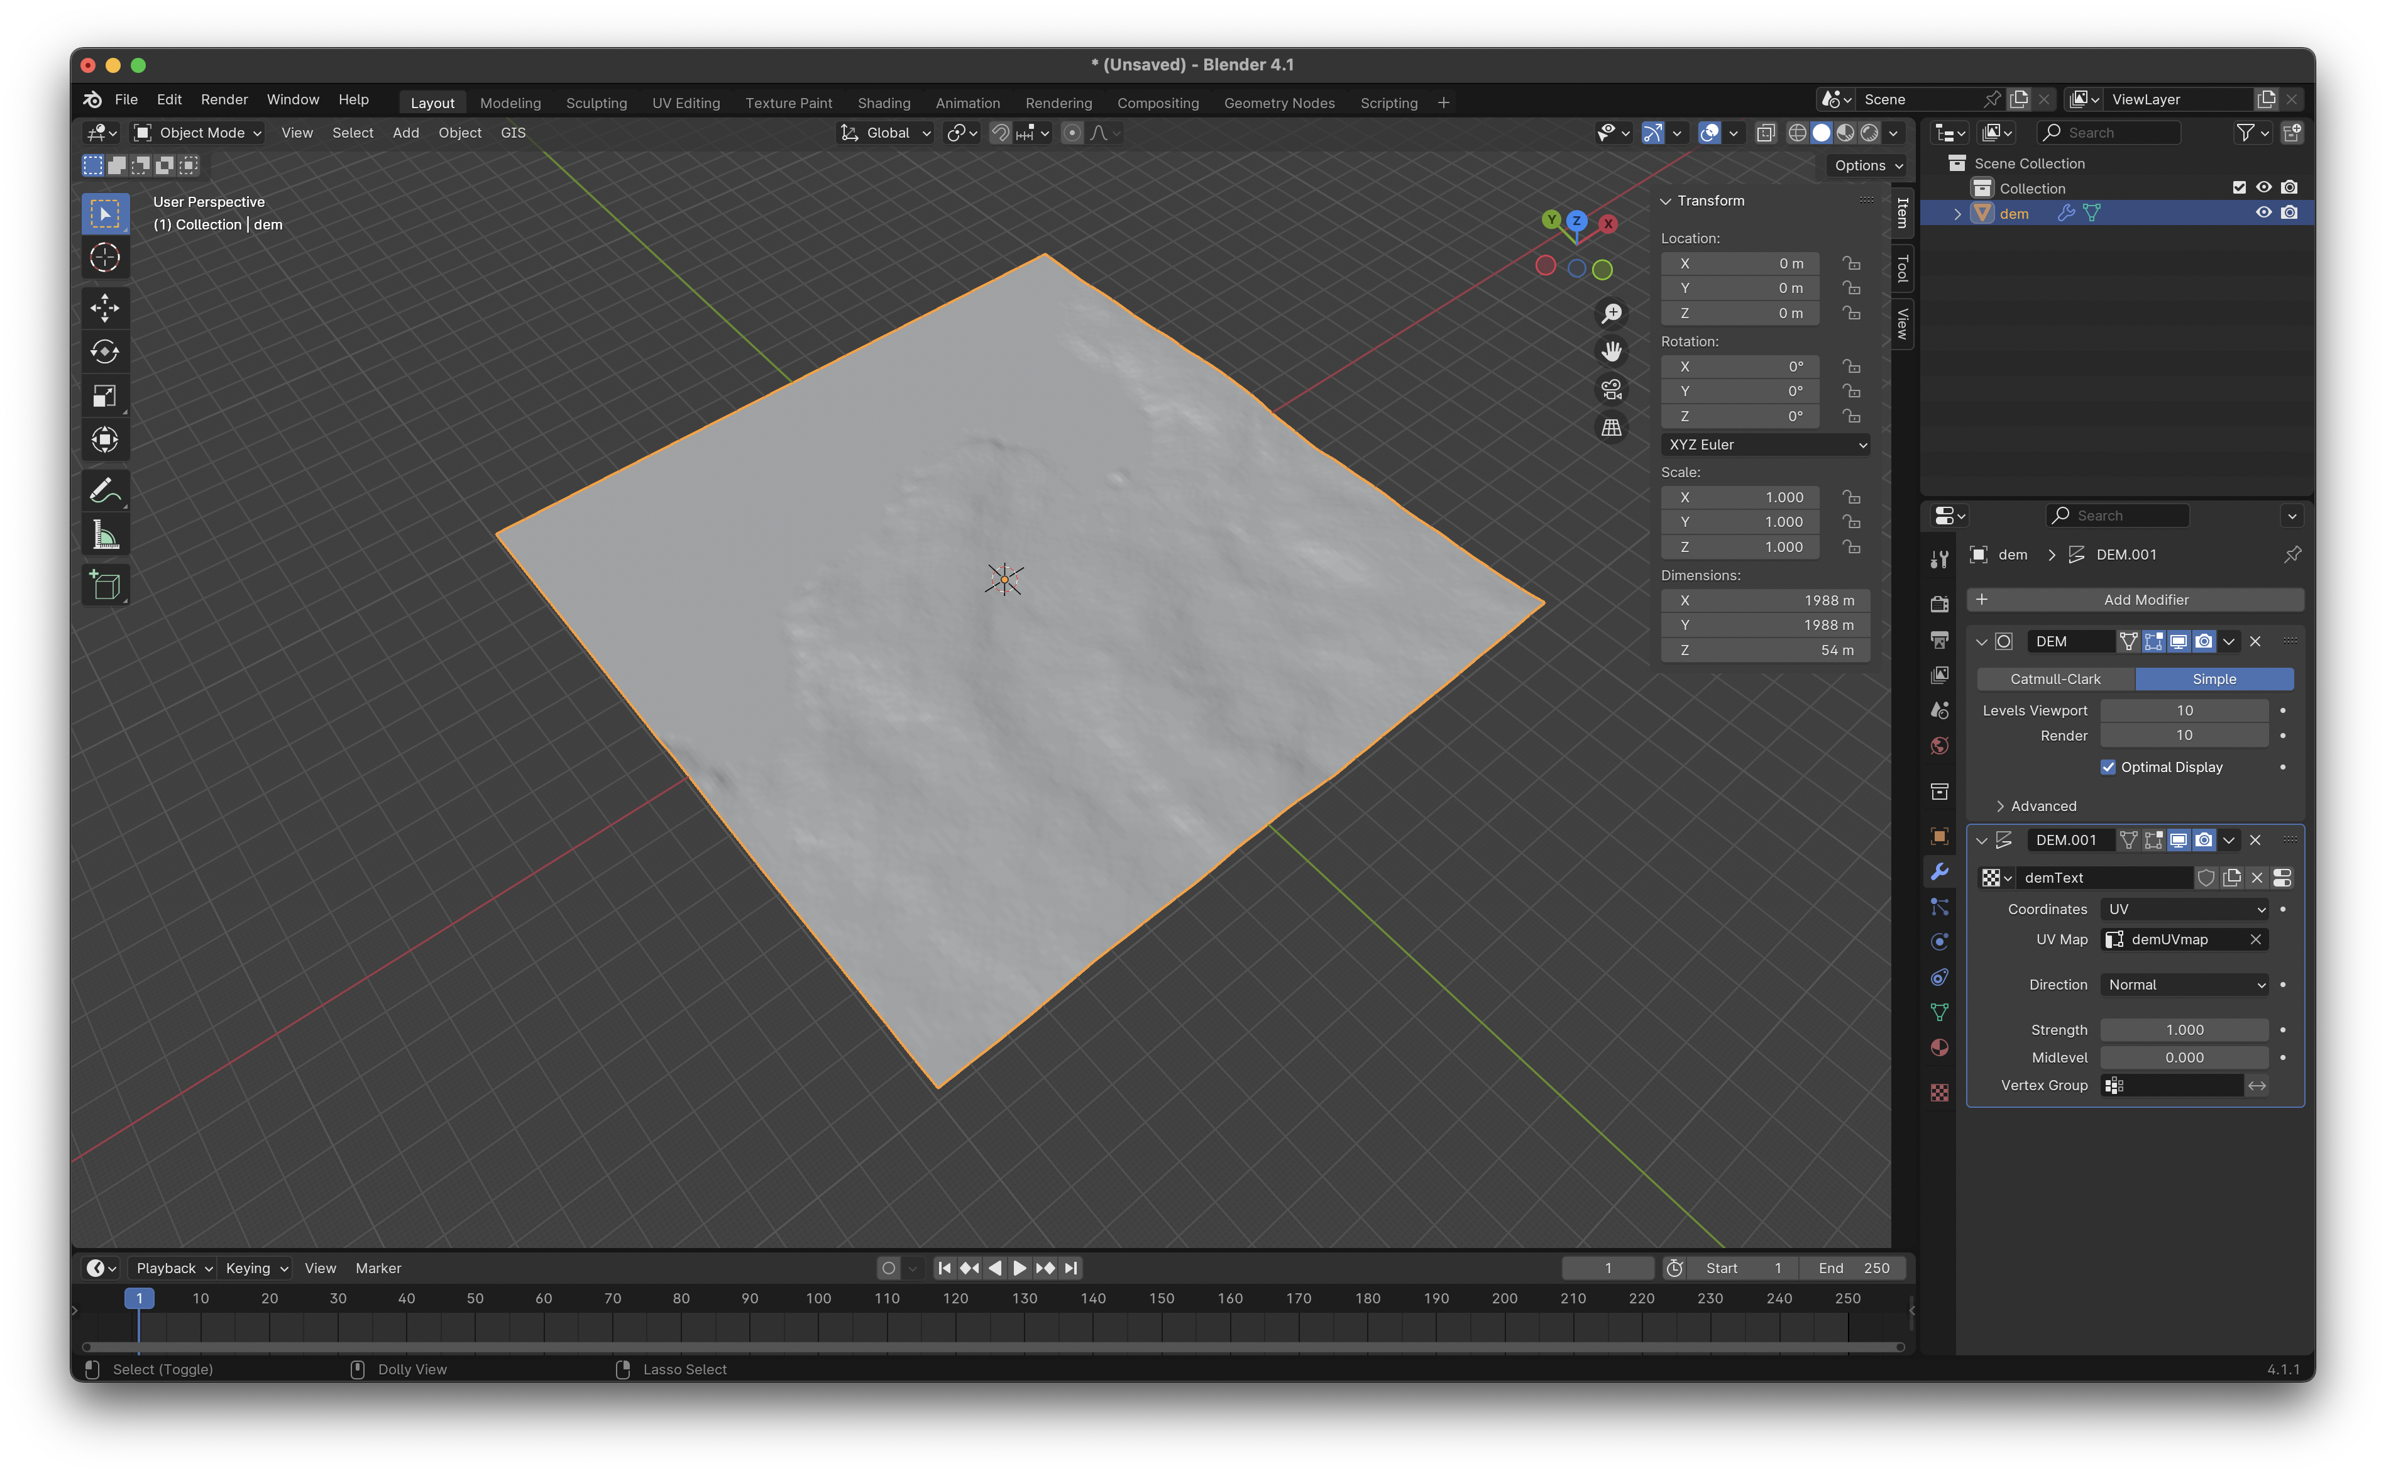Open the Global orientation dropdown
This screenshot has height=1475, width=2386.
(x=886, y=133)
